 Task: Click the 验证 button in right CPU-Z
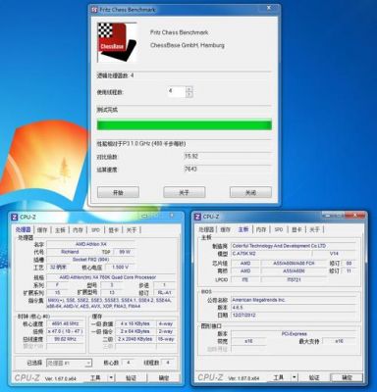[x=314, y=377]
